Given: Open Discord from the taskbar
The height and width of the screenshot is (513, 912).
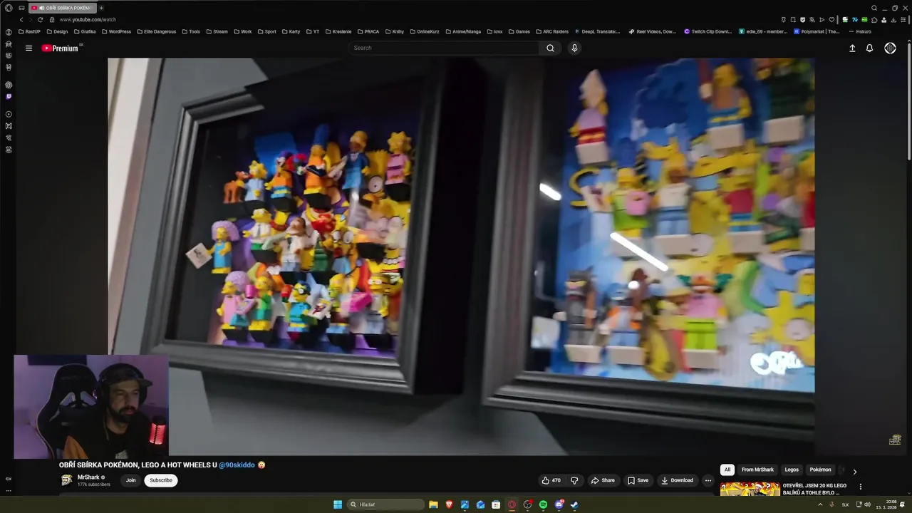Looking at the screenshot, I should (559, 504).
